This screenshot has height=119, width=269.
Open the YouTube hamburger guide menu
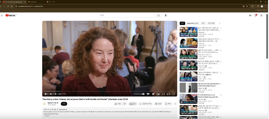2,15
